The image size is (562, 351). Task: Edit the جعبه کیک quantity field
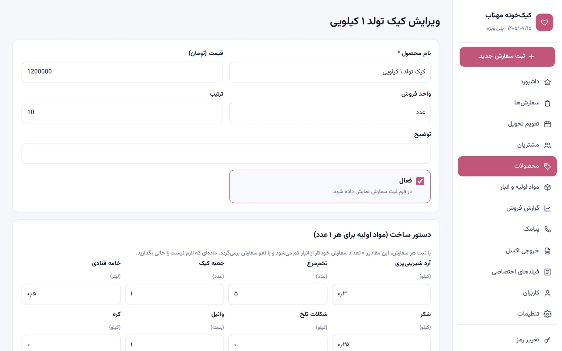(x=174, y=294)
